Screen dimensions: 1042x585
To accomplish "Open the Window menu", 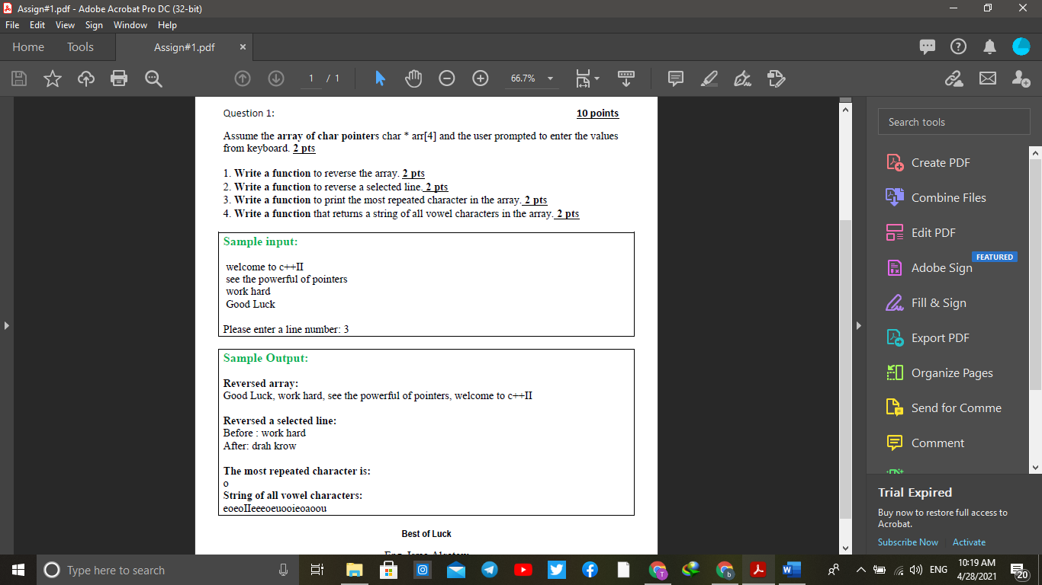I will (x=130, y=25).
